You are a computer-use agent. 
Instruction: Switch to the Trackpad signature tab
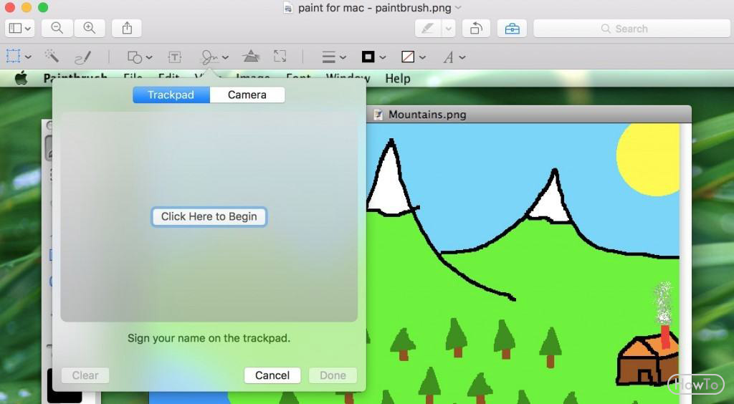(171, 95)
